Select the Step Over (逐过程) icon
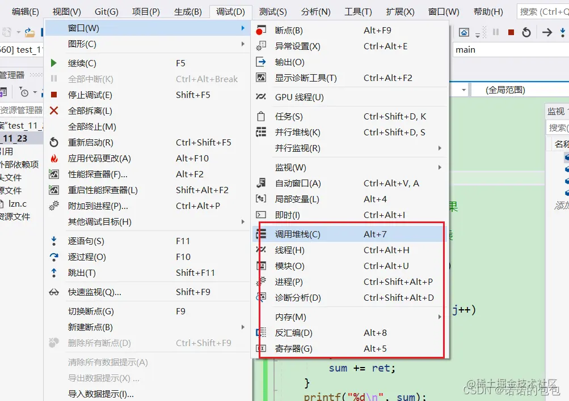The width and height of the screenshot is (569, 401). 54,256
